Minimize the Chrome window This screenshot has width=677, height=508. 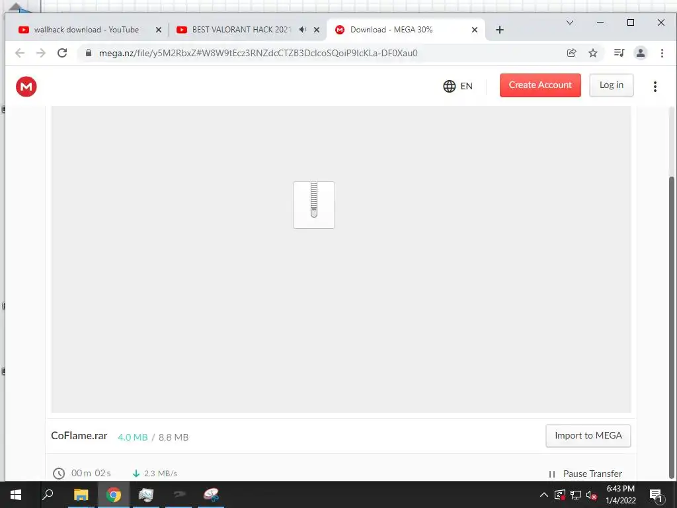pos(600,22)
